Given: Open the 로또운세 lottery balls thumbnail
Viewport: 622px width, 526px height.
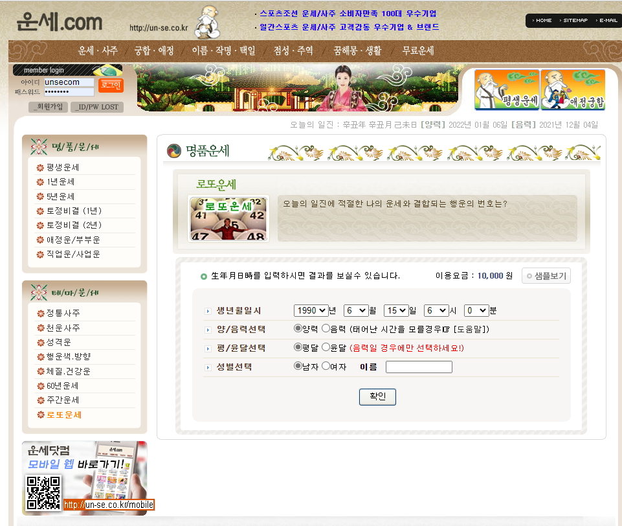Looking at the screenshot, I should click(228, 219).
